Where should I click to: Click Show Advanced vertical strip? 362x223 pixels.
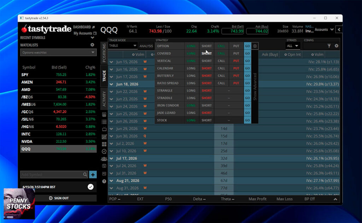click(x=255, y=87)
